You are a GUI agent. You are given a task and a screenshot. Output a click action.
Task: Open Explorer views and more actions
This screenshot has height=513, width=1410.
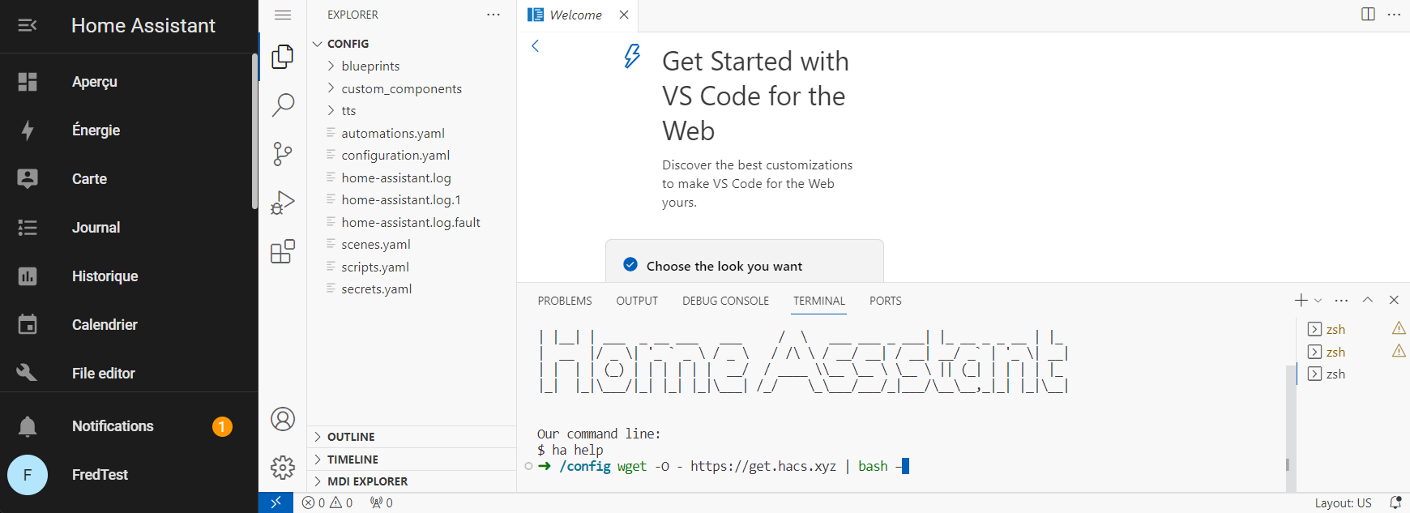pos(493,15)
